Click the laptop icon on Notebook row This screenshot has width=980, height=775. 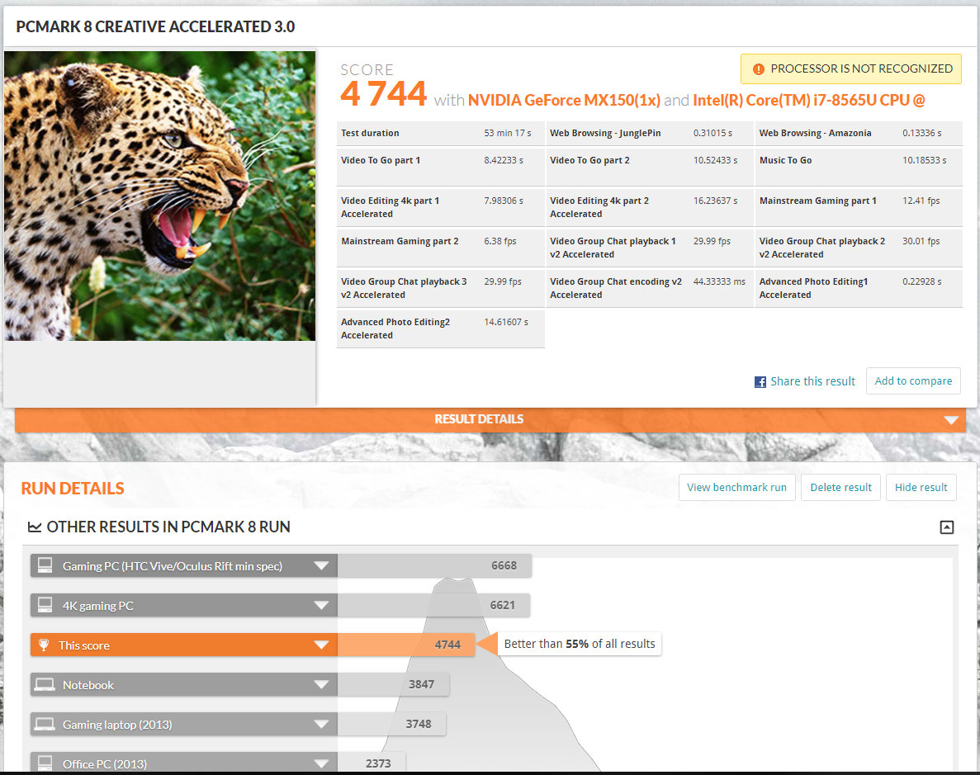(x=45, y=685)
